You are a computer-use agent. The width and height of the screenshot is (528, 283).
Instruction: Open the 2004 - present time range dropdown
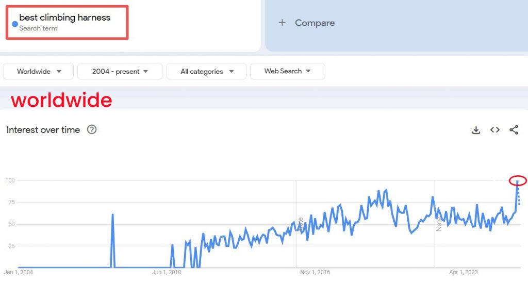(x=120, y=72)
